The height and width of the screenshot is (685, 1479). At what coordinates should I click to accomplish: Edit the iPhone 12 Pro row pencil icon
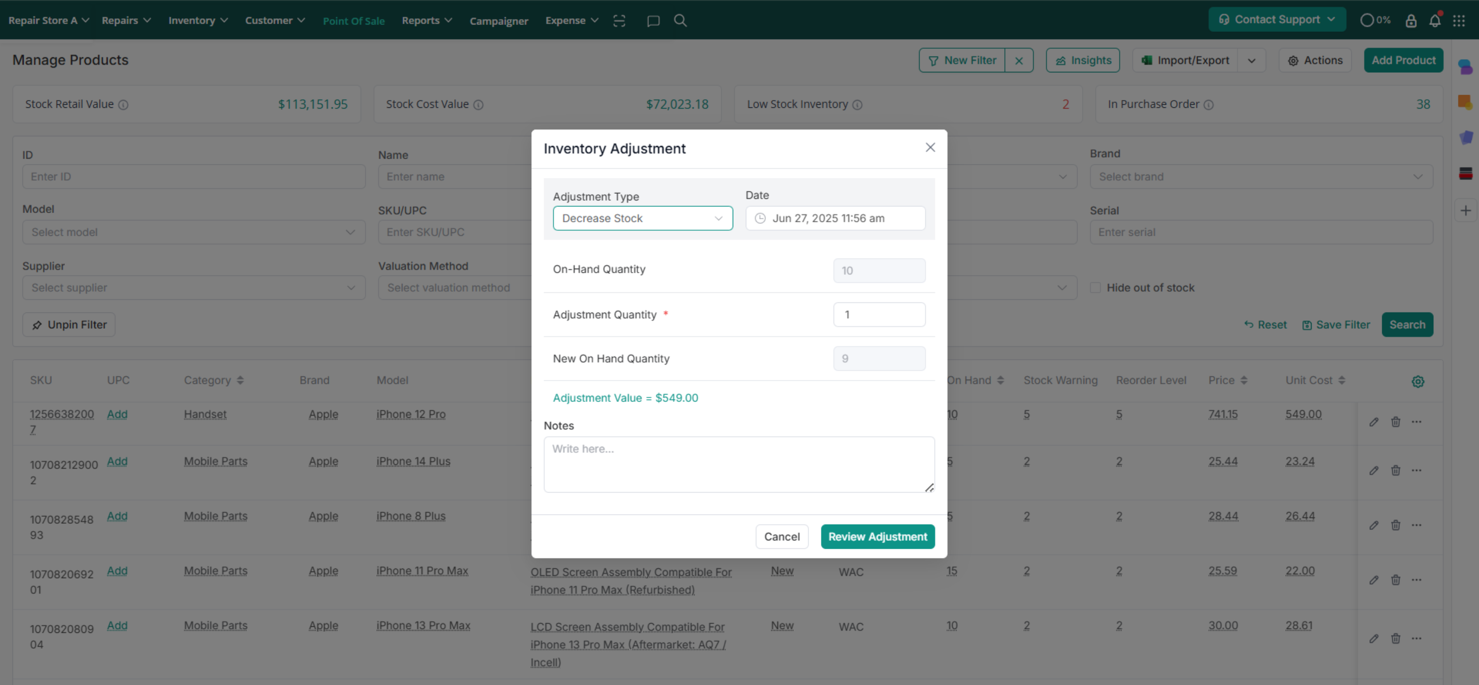pos(1374,422)
